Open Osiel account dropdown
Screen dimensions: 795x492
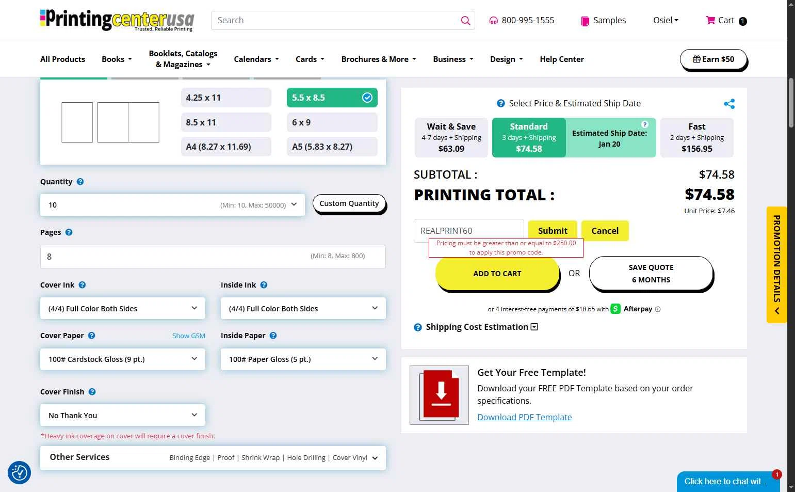(x=666, y=21)
